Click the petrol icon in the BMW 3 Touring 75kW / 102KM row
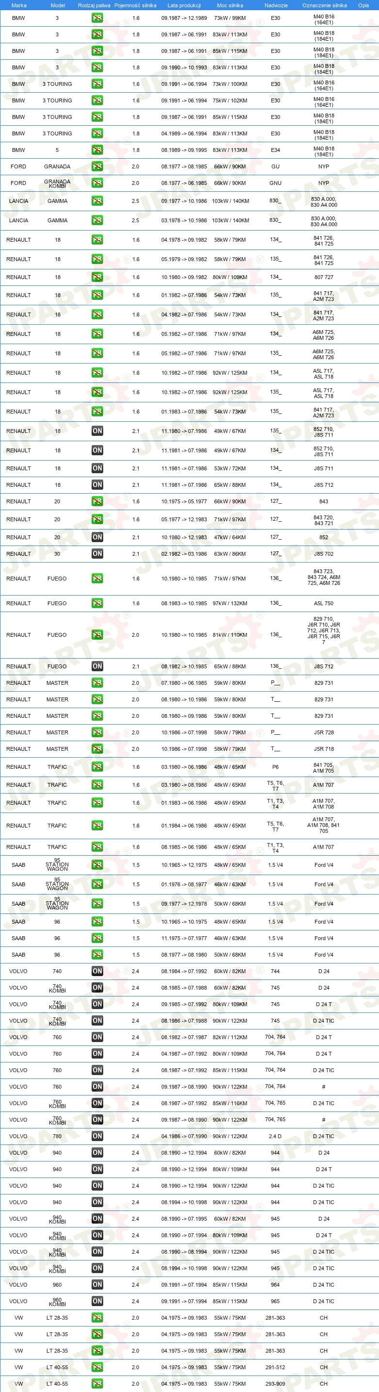This screenshot has width=379, height=1392. click(97, 100)
